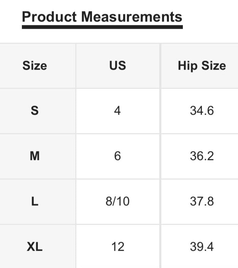The height and width of the screenshot is (268, 238).
Task: Click the S size cell
Action: pyautogui.click(x=35, y=111)
